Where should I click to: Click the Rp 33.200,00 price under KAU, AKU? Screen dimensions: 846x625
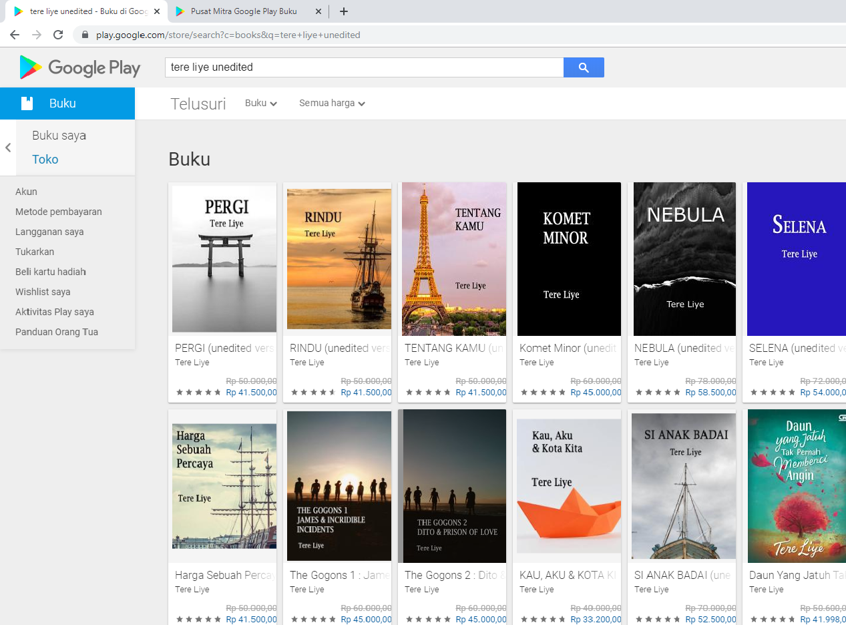(596, 620)
